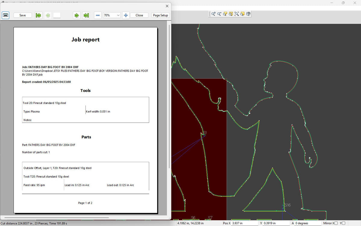Click 'Job: FATHERS DAY BIG FOOT' bold line
The image size is (361, 226).
coord(50,67)
